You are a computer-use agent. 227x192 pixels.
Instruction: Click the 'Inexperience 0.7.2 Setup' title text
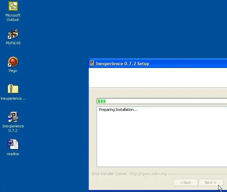(123, 64)
